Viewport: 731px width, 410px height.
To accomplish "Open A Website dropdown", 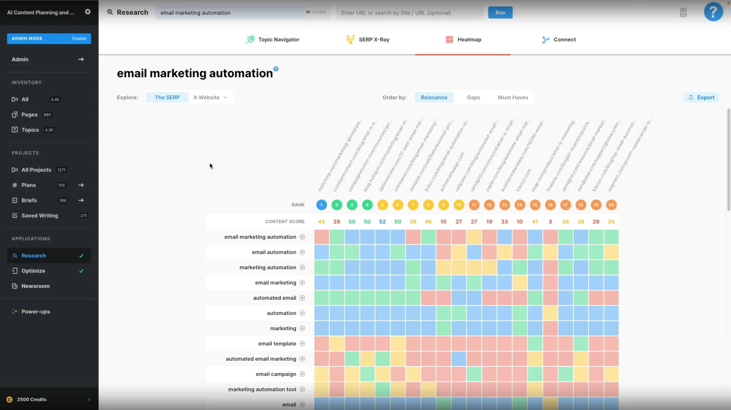I will point(210,97).
